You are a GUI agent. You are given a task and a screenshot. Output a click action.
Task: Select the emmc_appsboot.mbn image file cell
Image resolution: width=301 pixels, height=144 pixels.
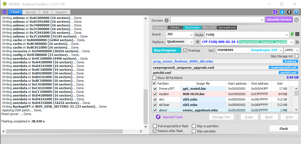pos(203,110)
